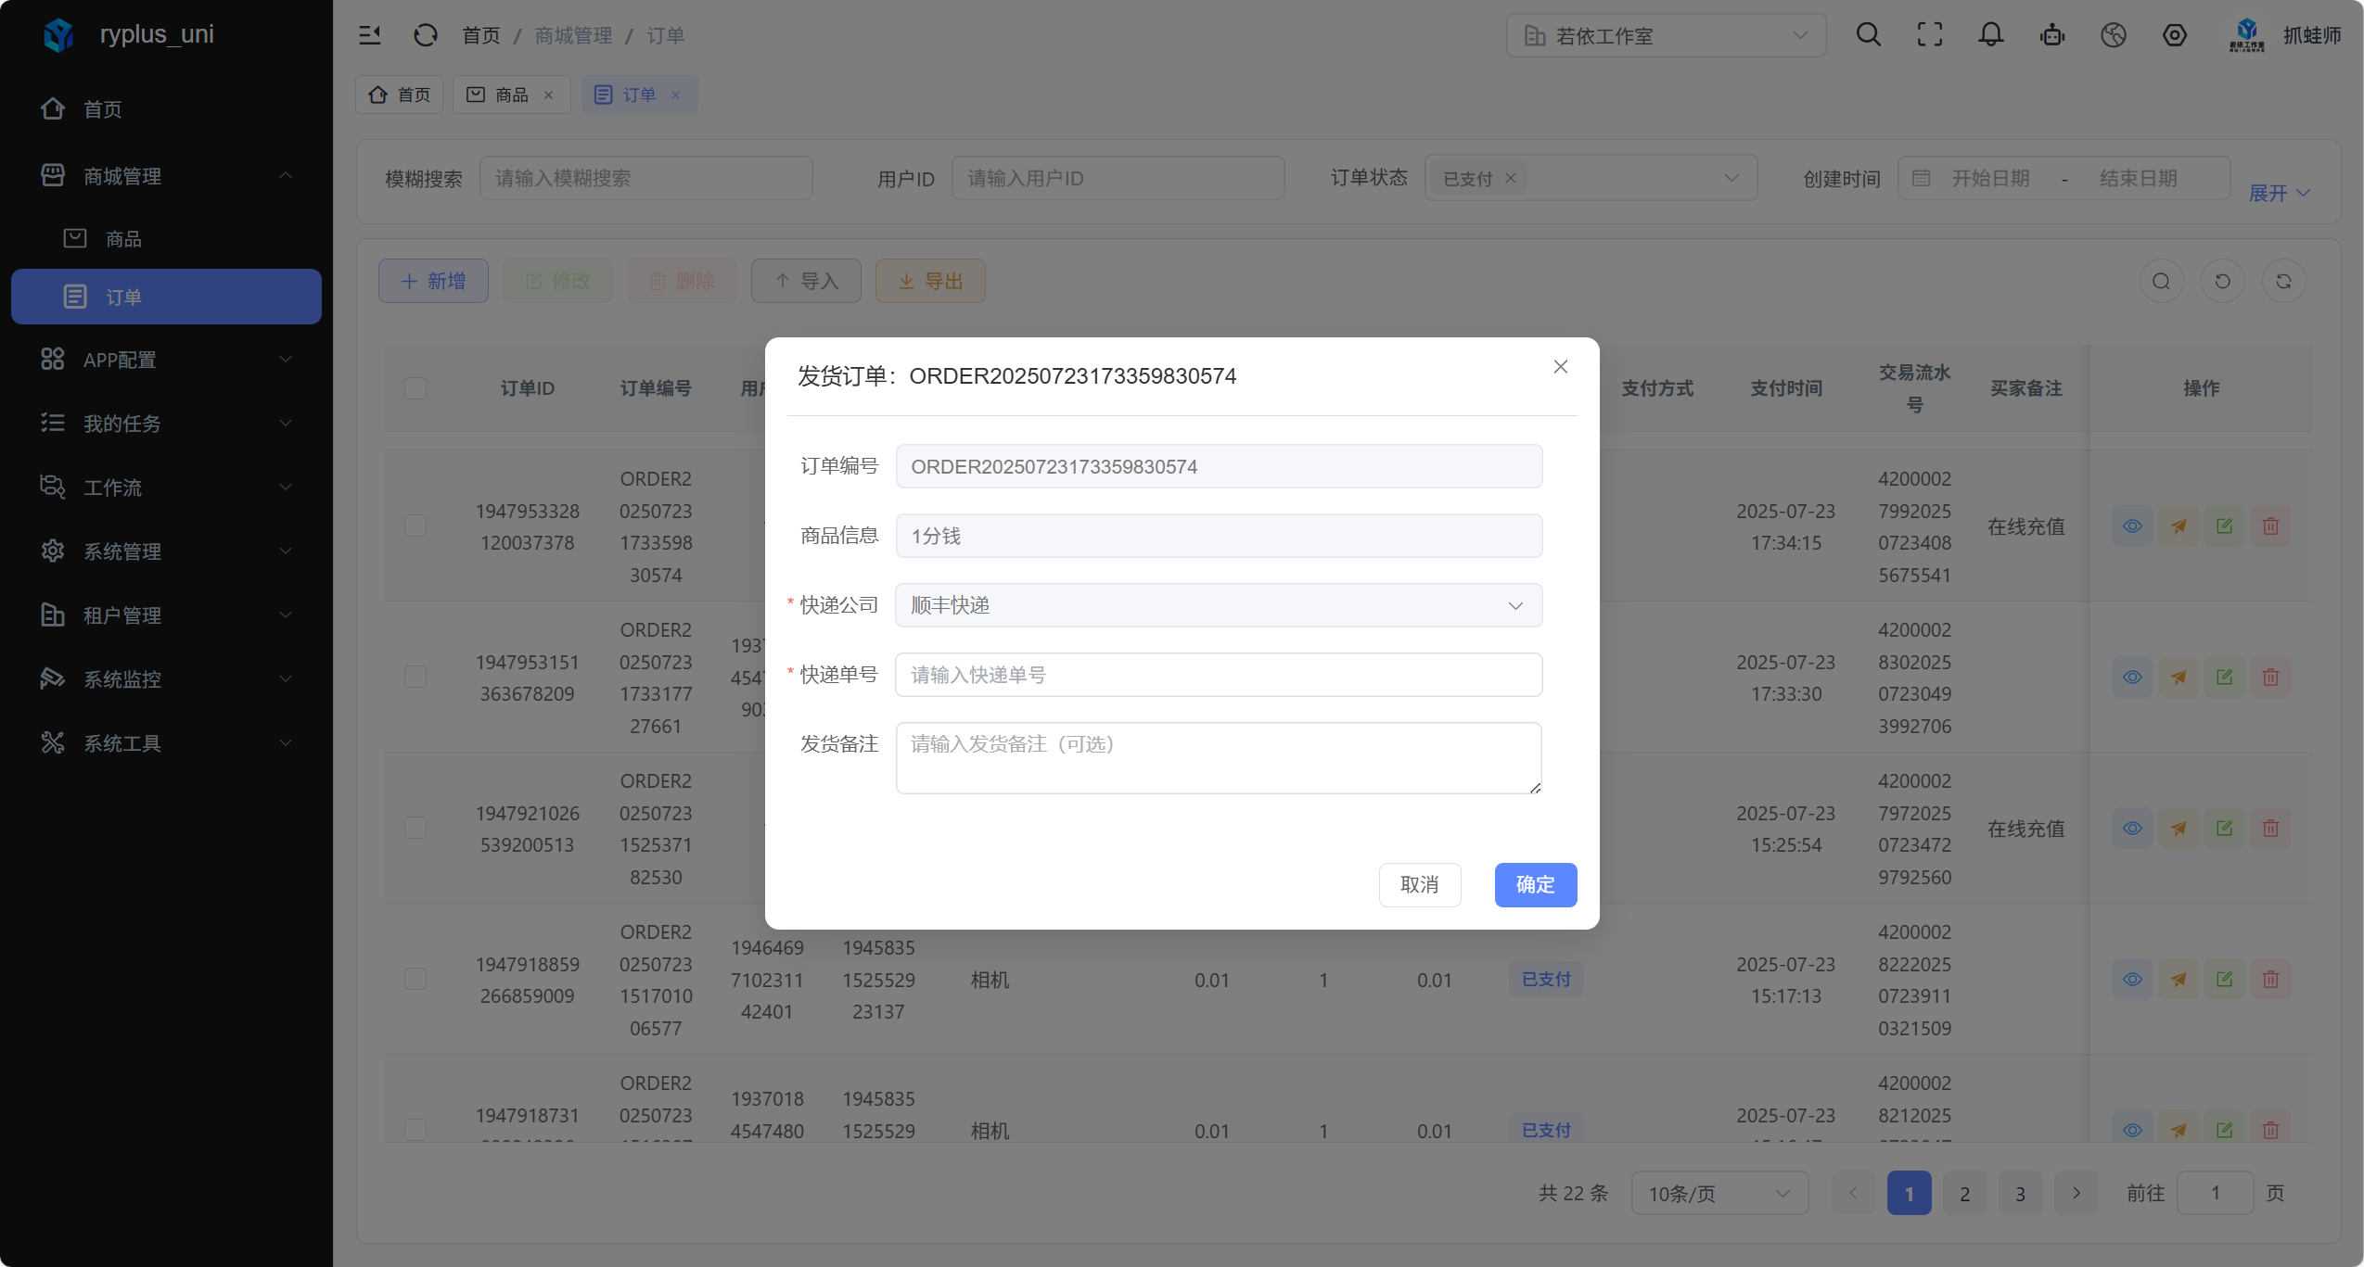This screenshot has width=2364, height=1267.
Task: Click the page refresh icon near breadcrumb
Action: click(x=425, y=35)
